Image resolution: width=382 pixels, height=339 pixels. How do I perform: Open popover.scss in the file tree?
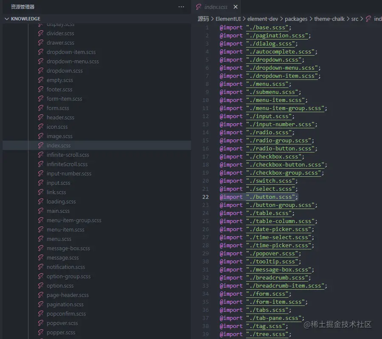62,323
